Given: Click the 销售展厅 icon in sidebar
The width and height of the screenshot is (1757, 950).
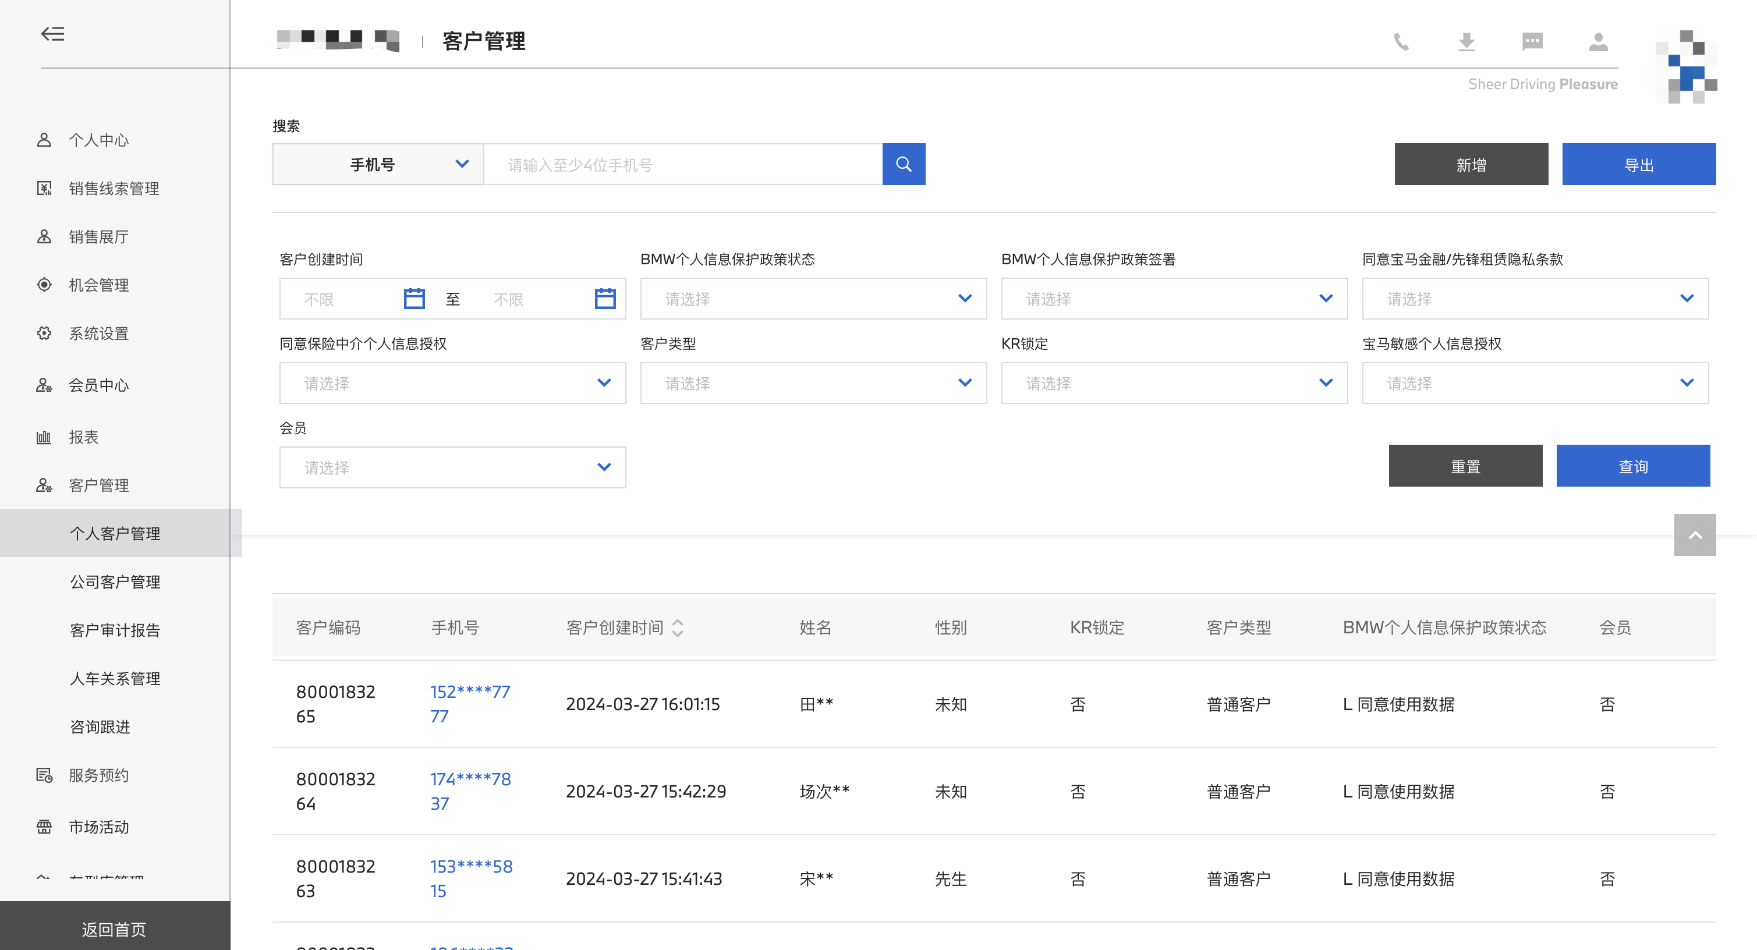Looking at the screenshot, I should [44, 237].
